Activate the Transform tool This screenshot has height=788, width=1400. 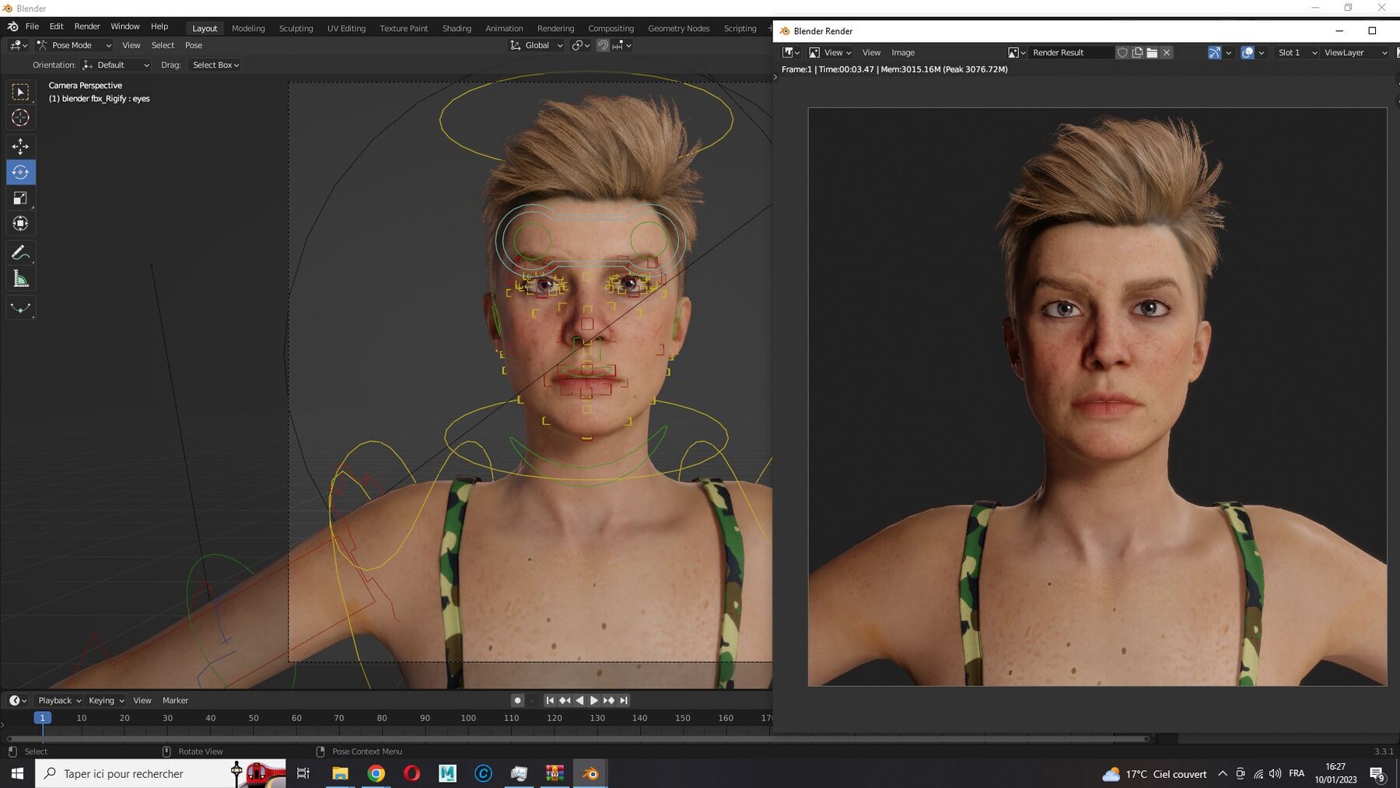21,224
